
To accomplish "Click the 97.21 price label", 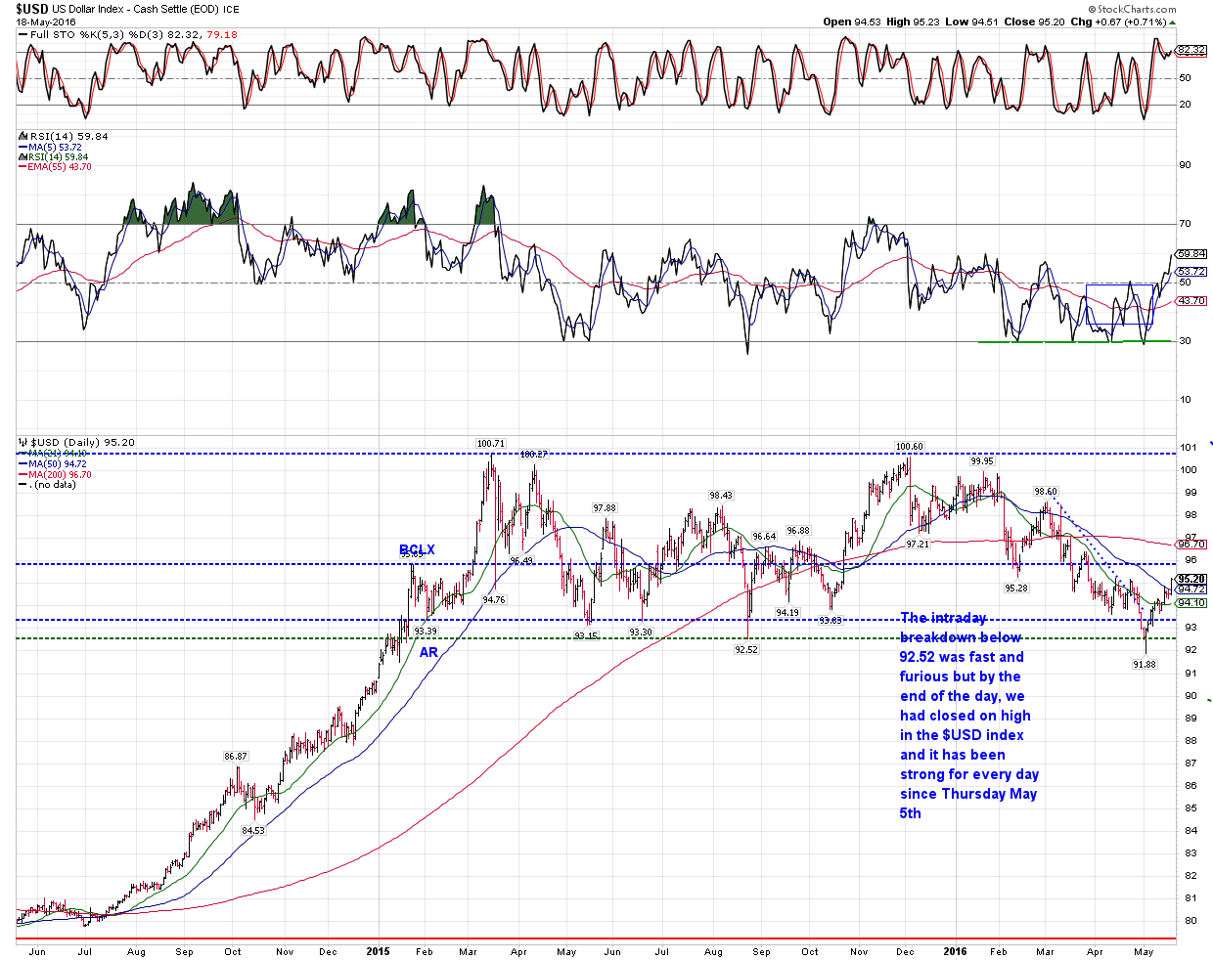I will [x=918, y=544].
